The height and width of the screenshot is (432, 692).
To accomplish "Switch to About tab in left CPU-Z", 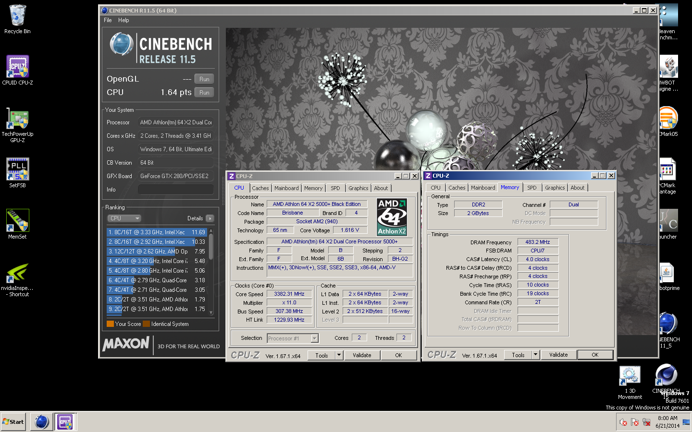I will pos(381,188).
